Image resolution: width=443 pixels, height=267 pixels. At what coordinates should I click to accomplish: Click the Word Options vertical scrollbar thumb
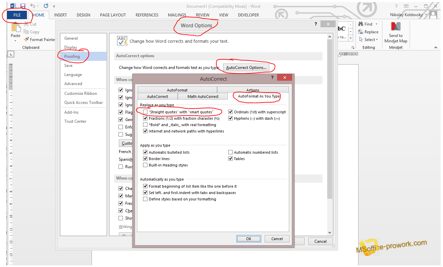pos(330,118)
